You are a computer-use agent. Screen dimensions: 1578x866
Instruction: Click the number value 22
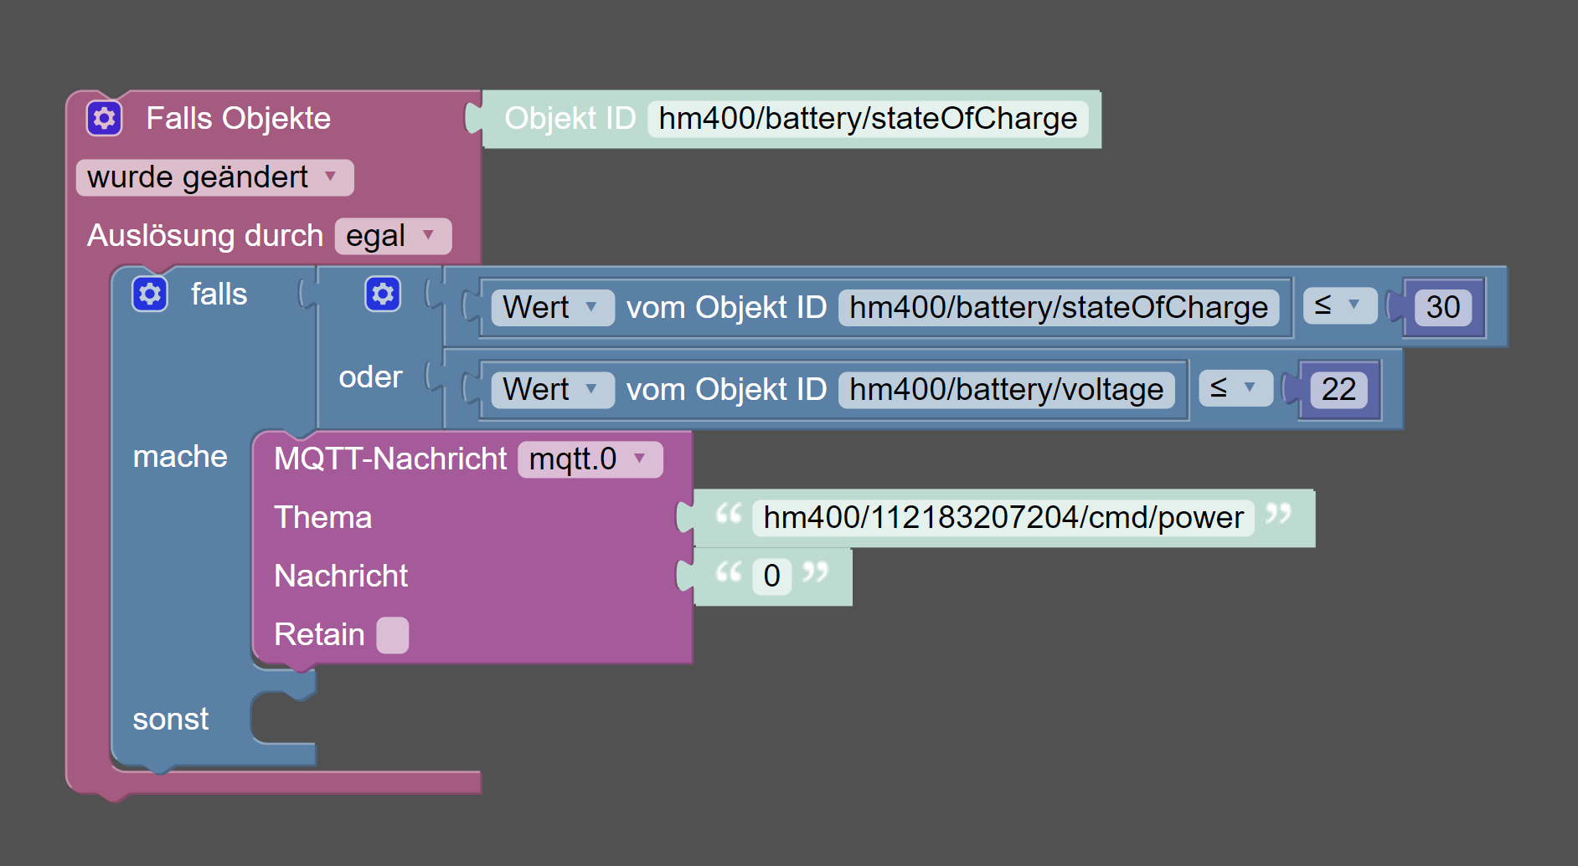[x=1338, y=390]
